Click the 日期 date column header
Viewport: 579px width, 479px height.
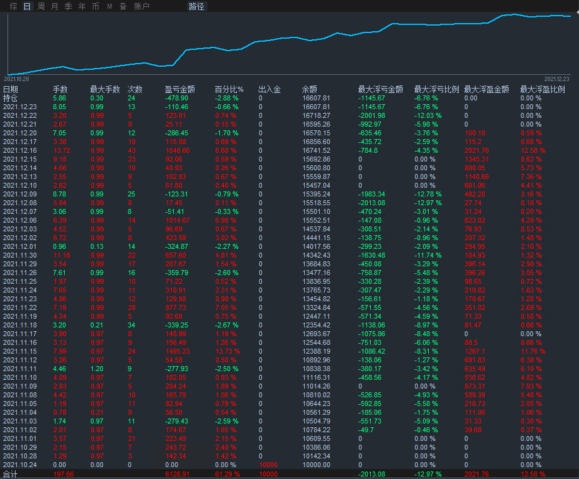tap(11, 89)
